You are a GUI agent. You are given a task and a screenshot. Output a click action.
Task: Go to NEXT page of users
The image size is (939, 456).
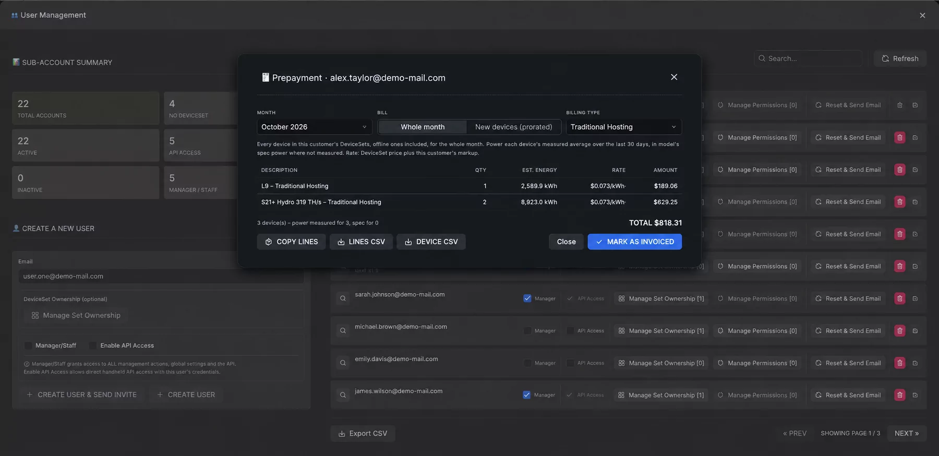tap(907, 434)
